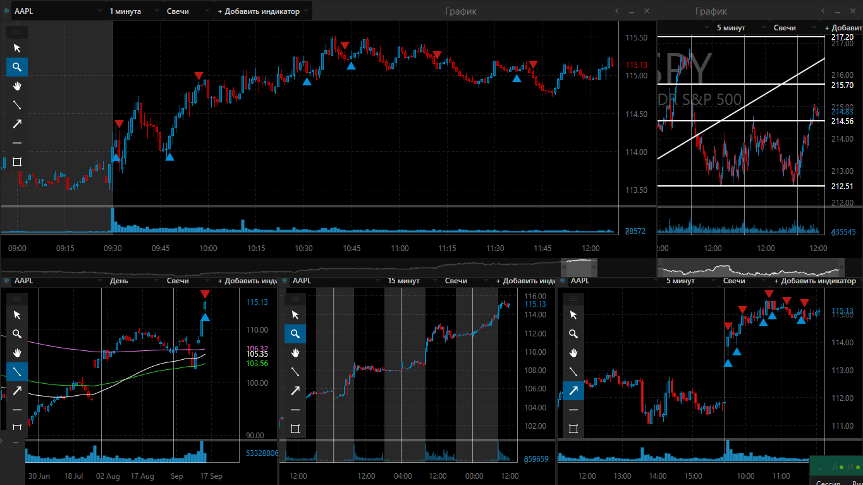Viewport: 863px width, 485px height.
Task: Pick the trend line tool in AAPL 5-minute chart
Action: (x=573, y=372)
